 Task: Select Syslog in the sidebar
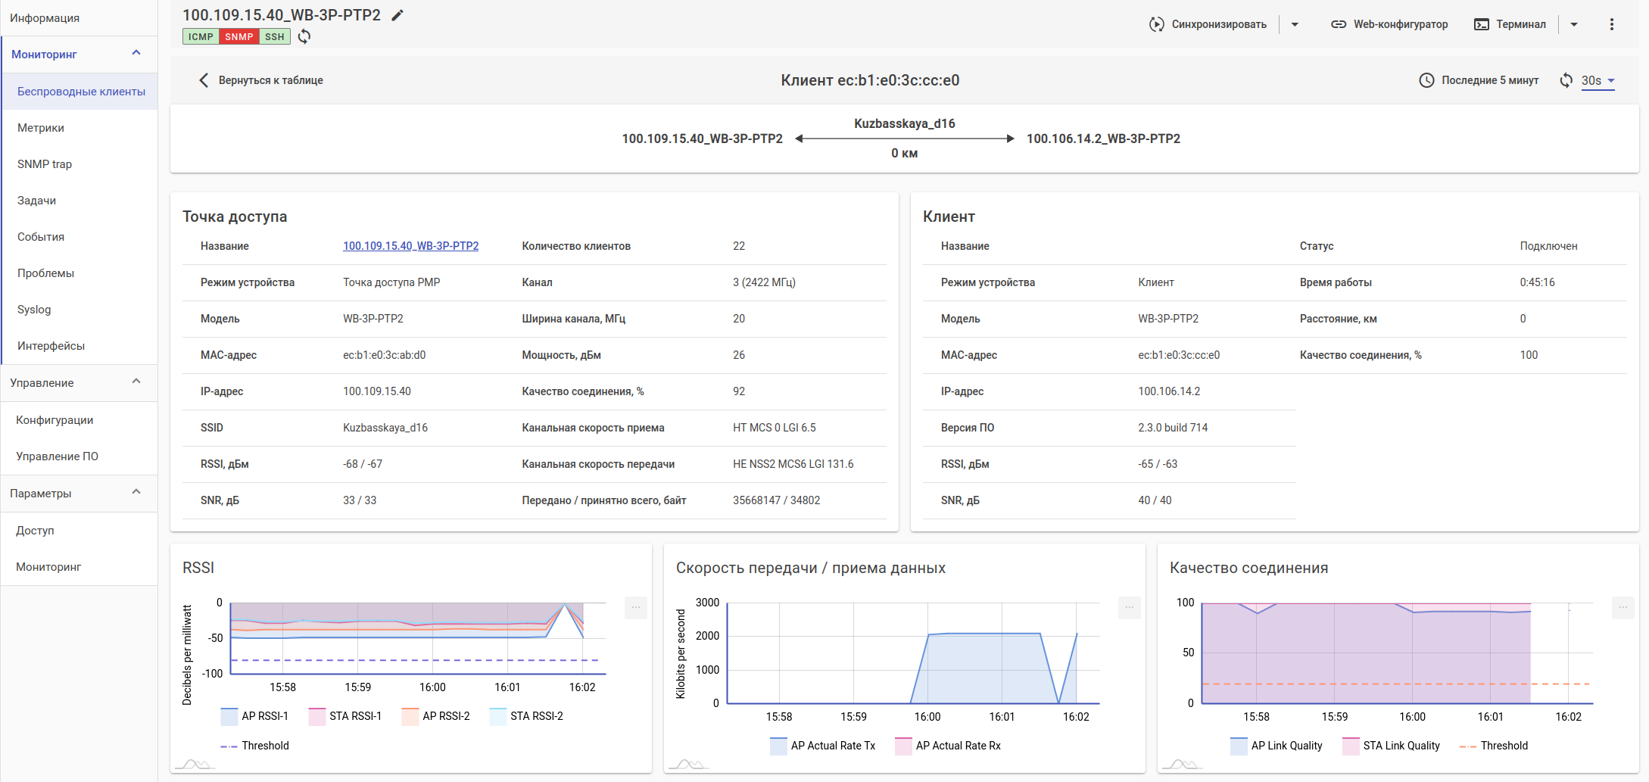coord(34,310)
